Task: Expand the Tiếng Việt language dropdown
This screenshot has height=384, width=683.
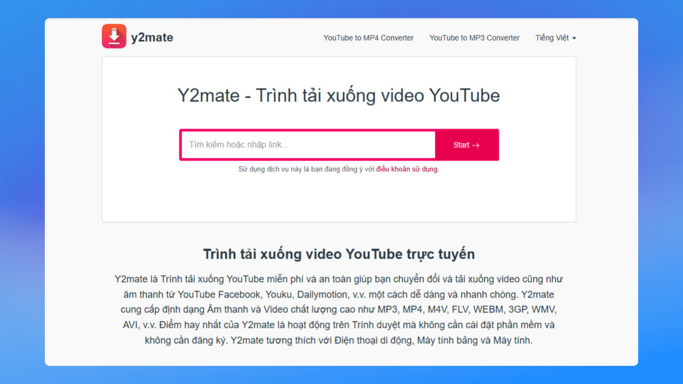Action: 555,38
